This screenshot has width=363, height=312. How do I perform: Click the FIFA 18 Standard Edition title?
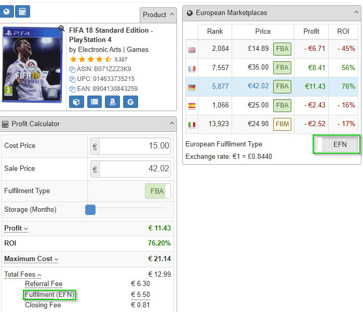(111, 35)
